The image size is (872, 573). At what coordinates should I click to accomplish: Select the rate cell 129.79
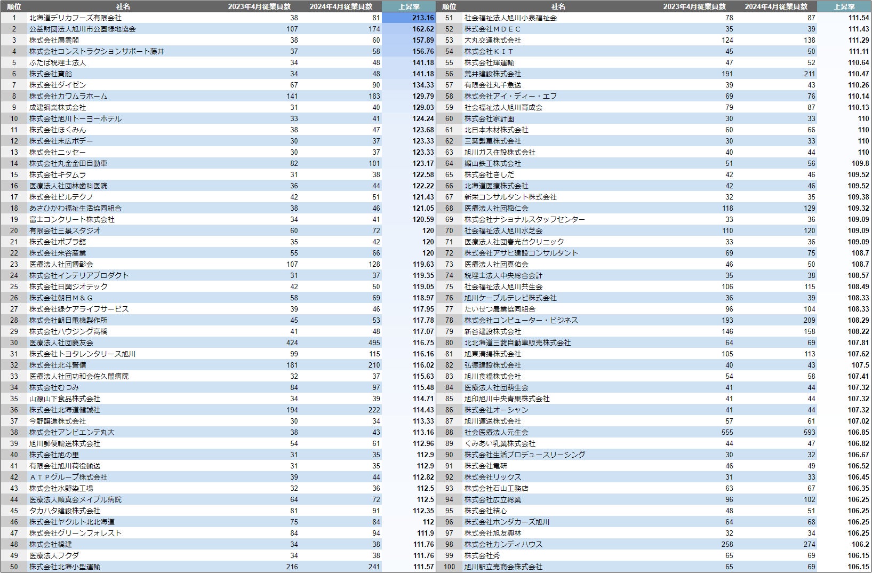(x=423, y=96)
